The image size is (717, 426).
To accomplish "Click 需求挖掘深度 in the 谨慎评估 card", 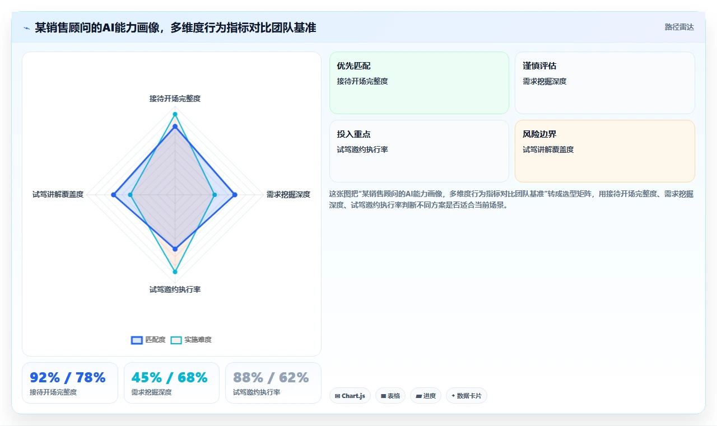I will (x=544, y=81).
